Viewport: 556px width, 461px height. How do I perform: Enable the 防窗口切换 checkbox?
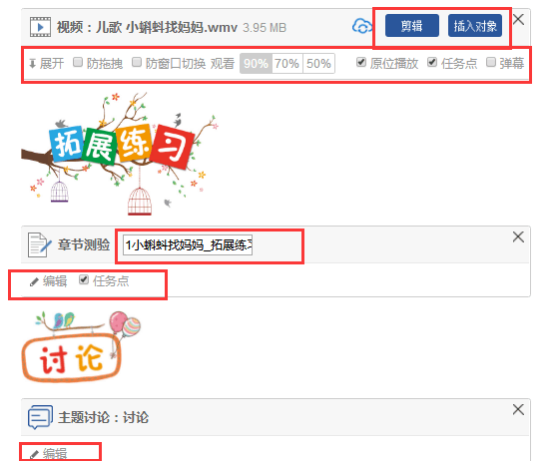click(137, 62)
